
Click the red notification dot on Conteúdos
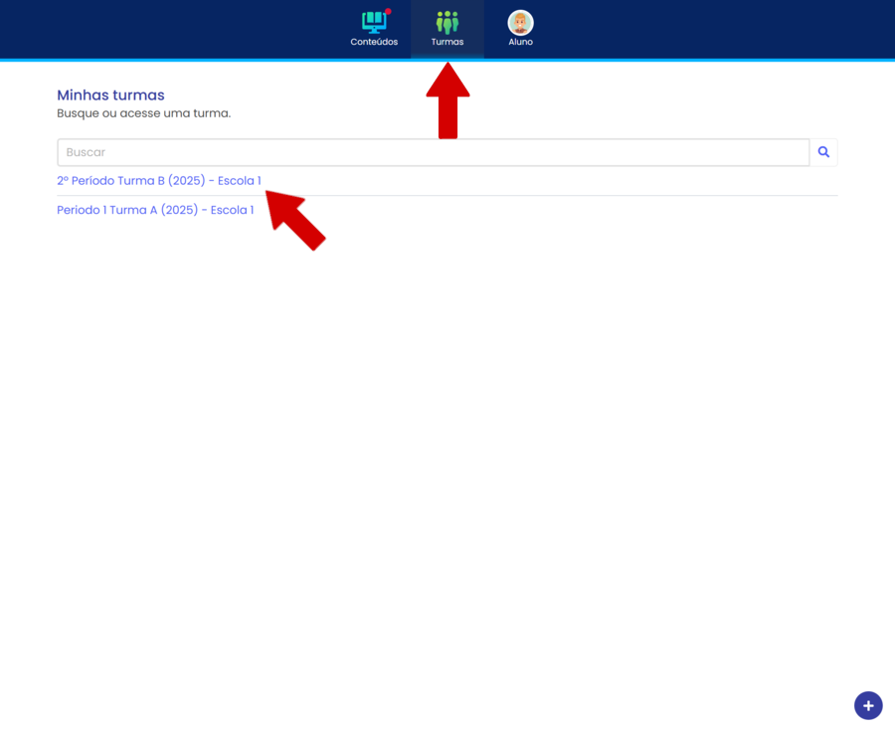pyautogui.click(x=388, y=12)
